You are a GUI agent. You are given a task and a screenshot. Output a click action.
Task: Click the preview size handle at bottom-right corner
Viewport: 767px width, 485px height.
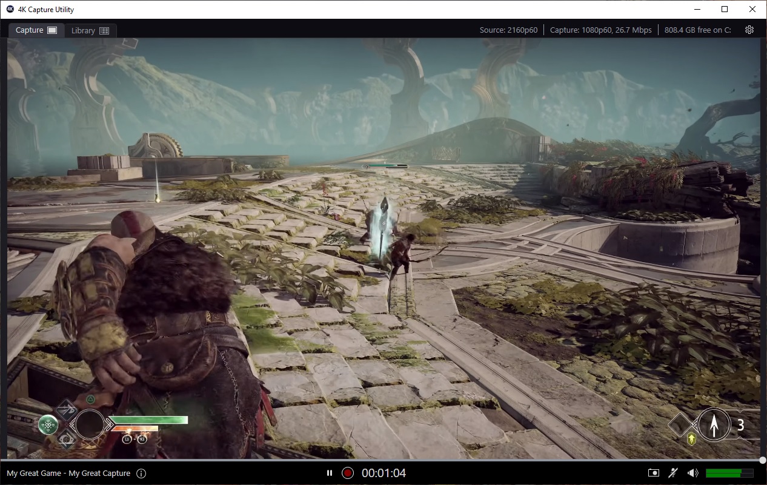tap(763, 460)
